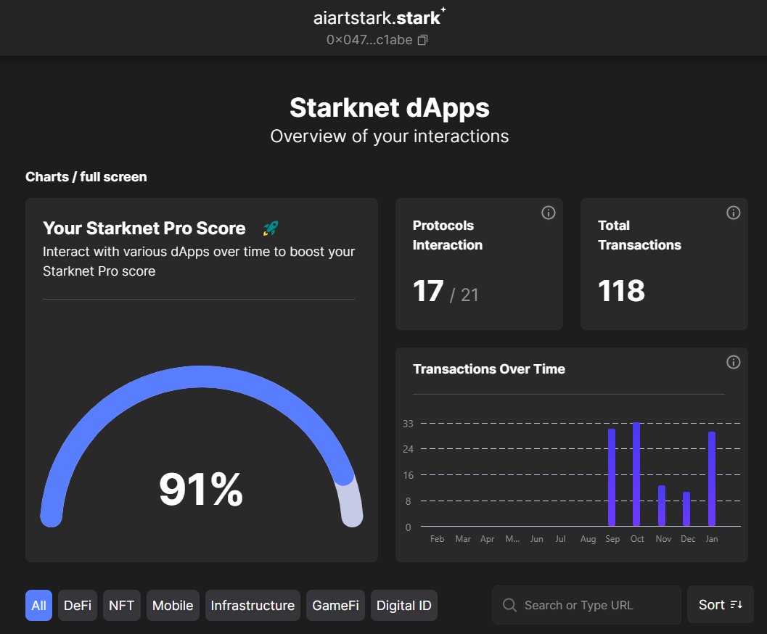
Task: Click the info icon on Total Transactions card
Action: [x=733, y=213]
